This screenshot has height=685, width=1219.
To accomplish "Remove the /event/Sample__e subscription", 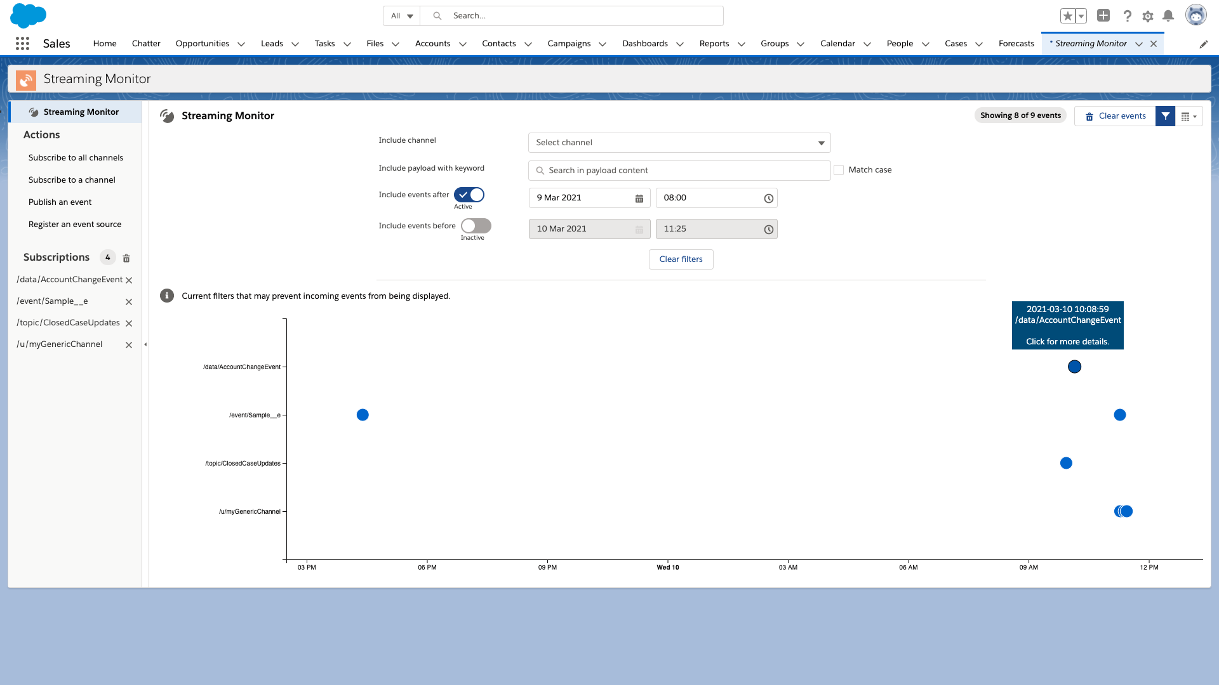I will tap(129, 302).
